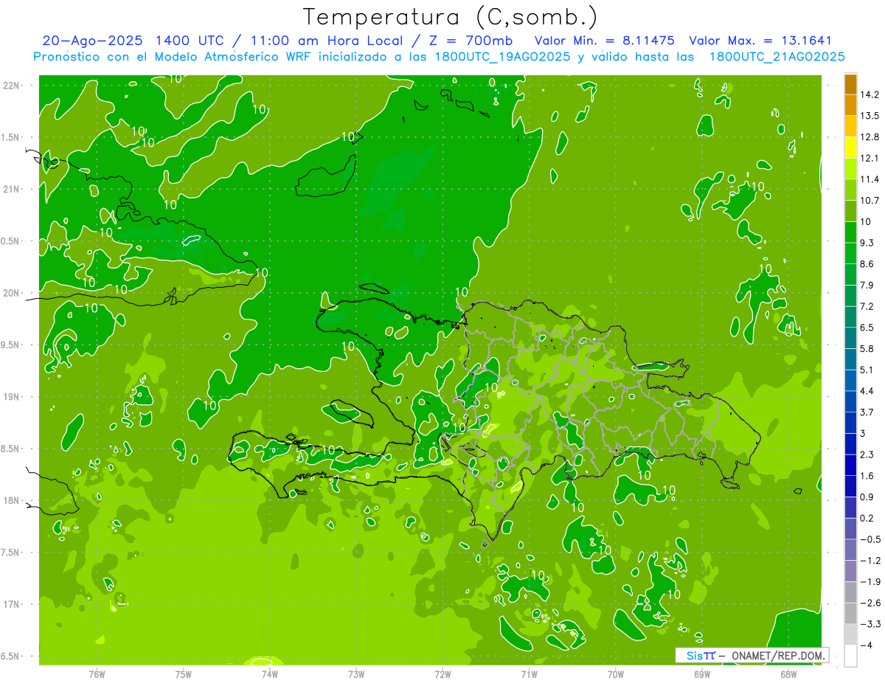This screenshot has height=684, width=885.
Task: Pick the yellow colorbar swatch between 12.1 and 12.8
Action: tap(850, 148)
